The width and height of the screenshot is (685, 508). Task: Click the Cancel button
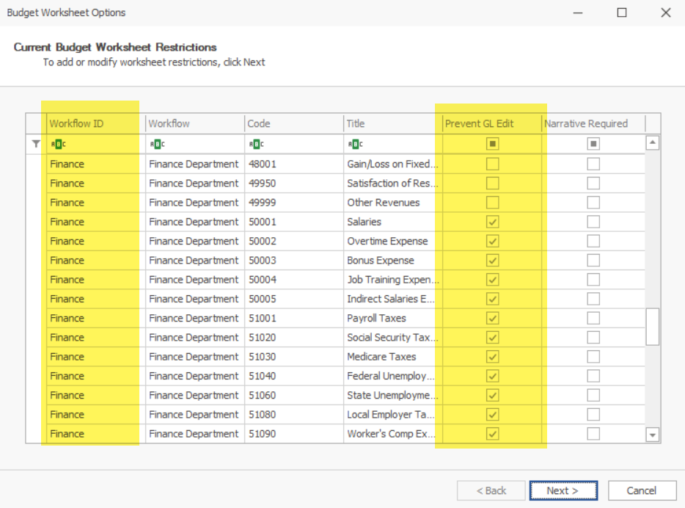(x=641, y=490)
